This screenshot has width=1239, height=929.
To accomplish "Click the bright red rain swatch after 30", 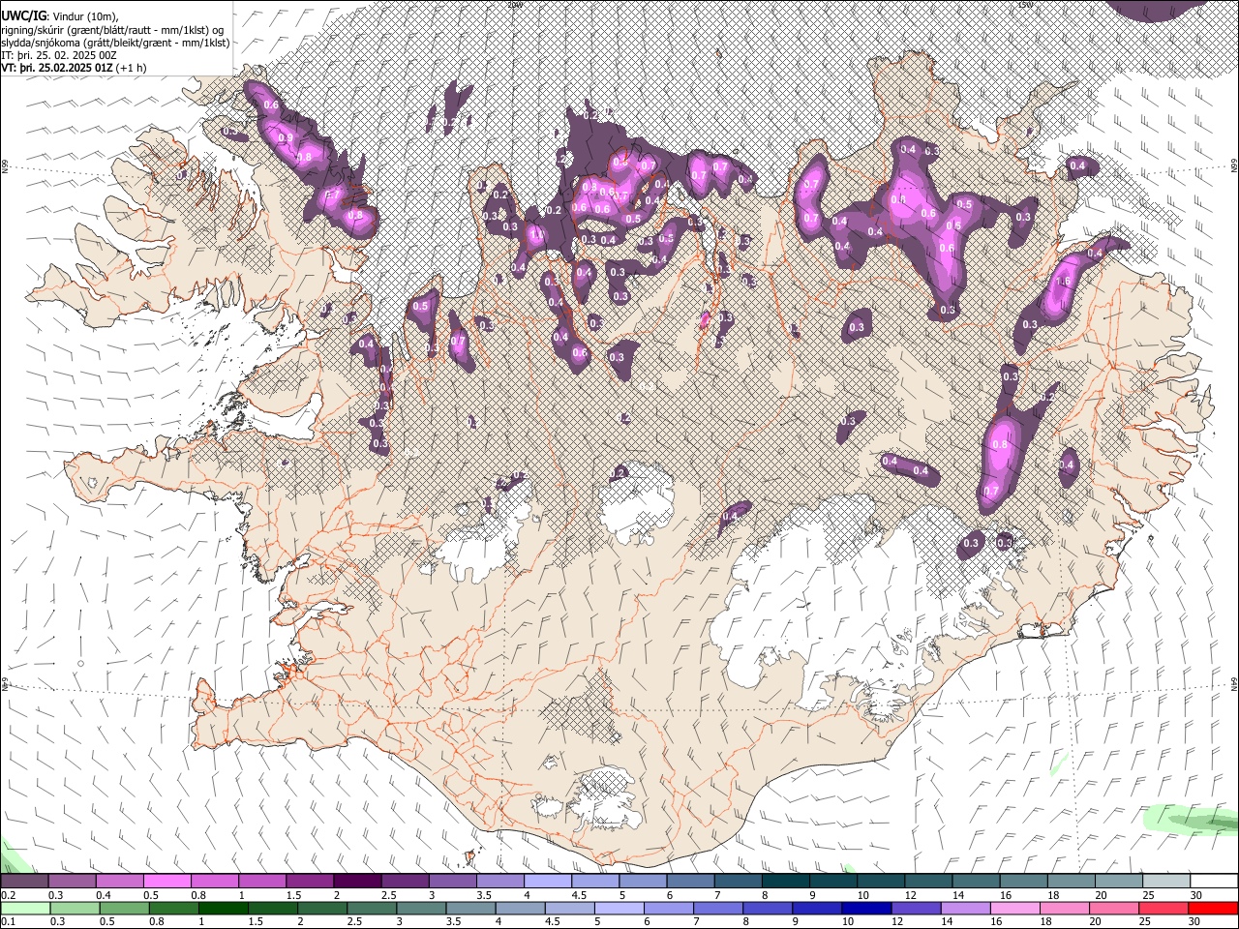I will click(x=1213, y=909).
